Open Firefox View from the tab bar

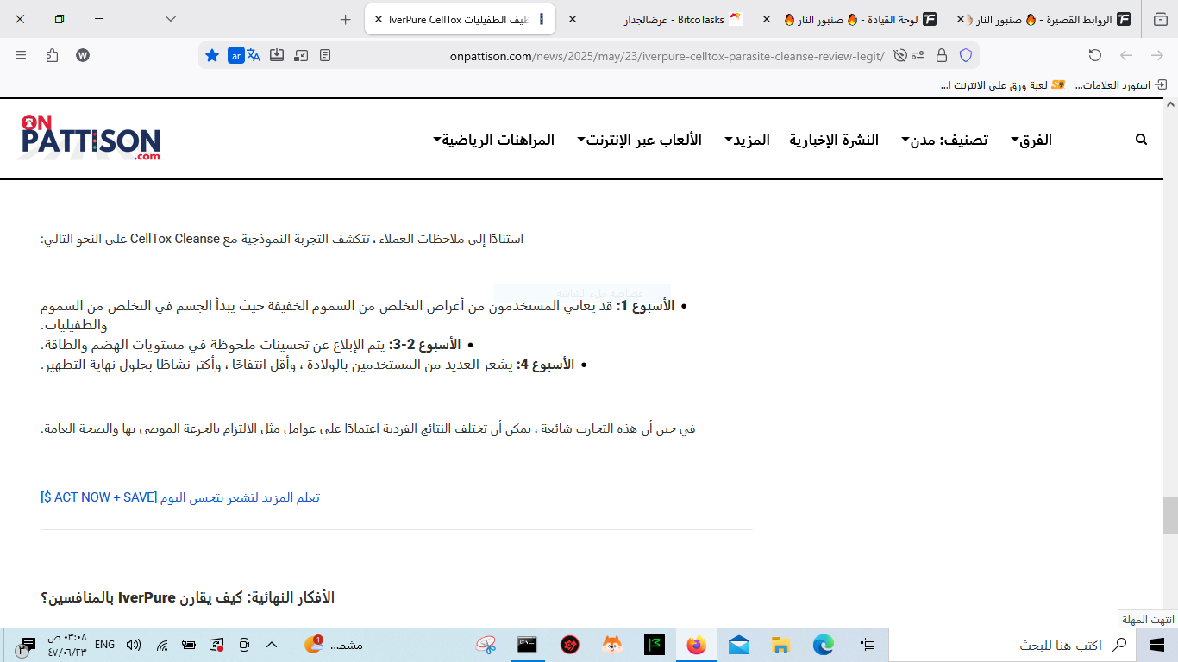(x=1160, y=19)
